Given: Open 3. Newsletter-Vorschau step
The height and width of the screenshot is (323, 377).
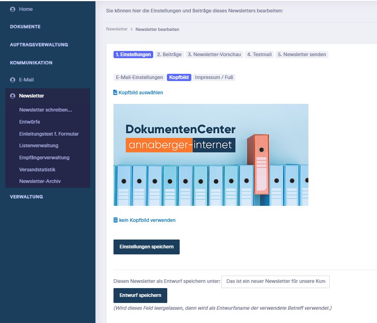Looking at the screenshot, I should point(214,55).
